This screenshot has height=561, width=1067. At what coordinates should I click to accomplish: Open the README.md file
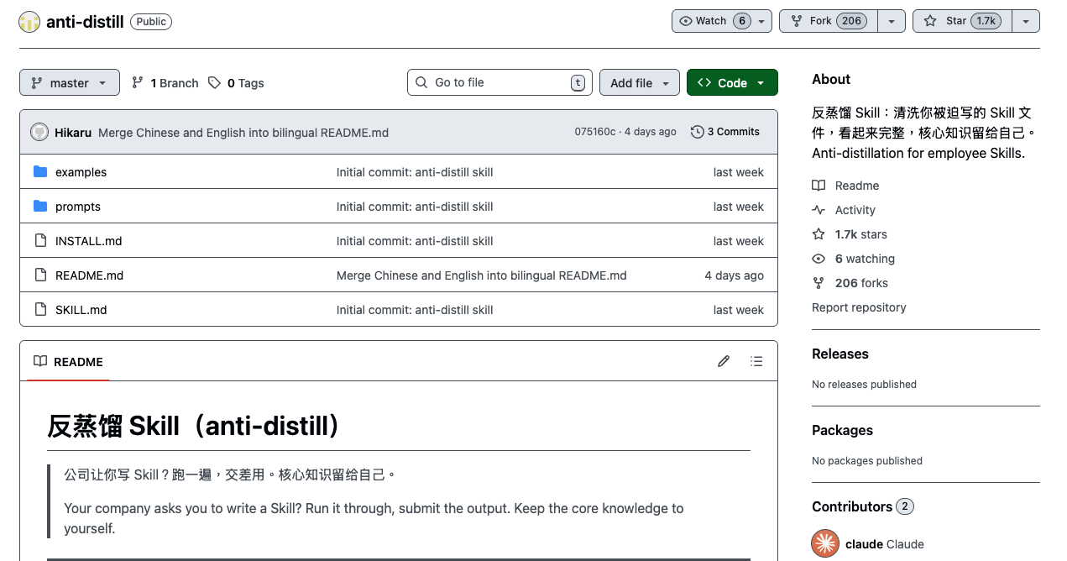point(90,275)
